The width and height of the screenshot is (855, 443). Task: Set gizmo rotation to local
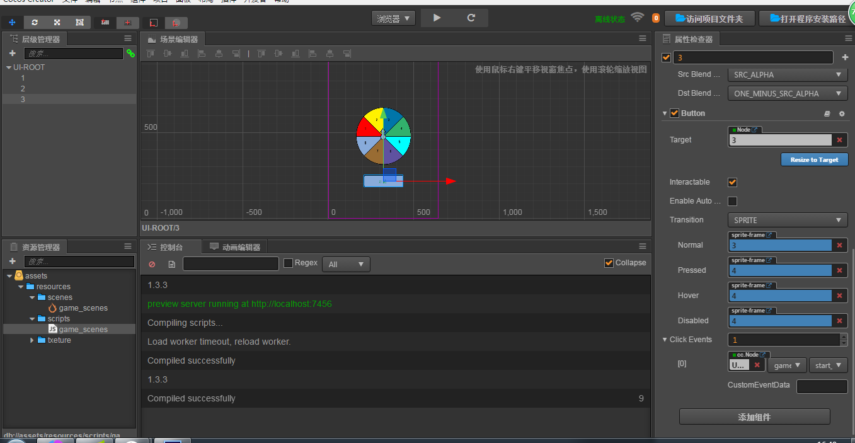click(x=154, y=23)
